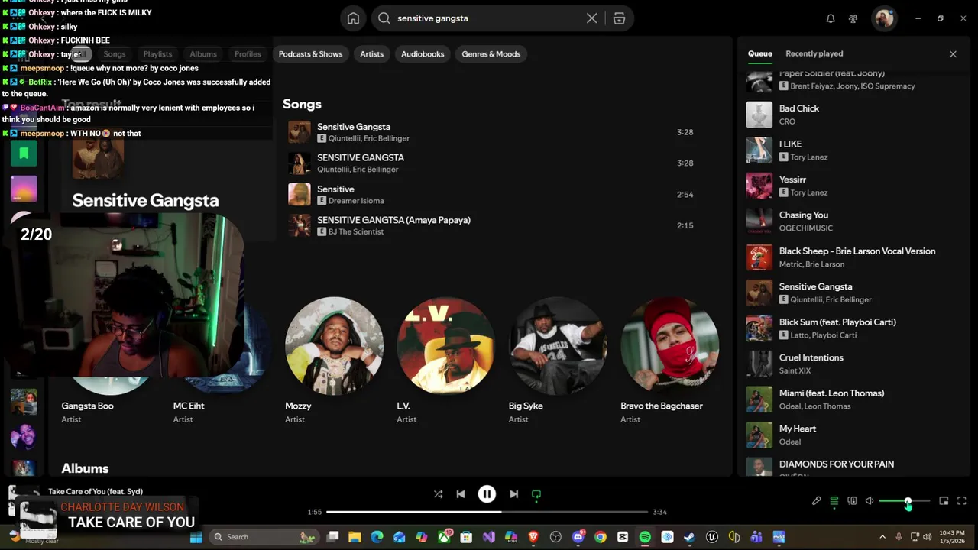
Task: Switch to the Recently played tab
Action: (814, 53)
